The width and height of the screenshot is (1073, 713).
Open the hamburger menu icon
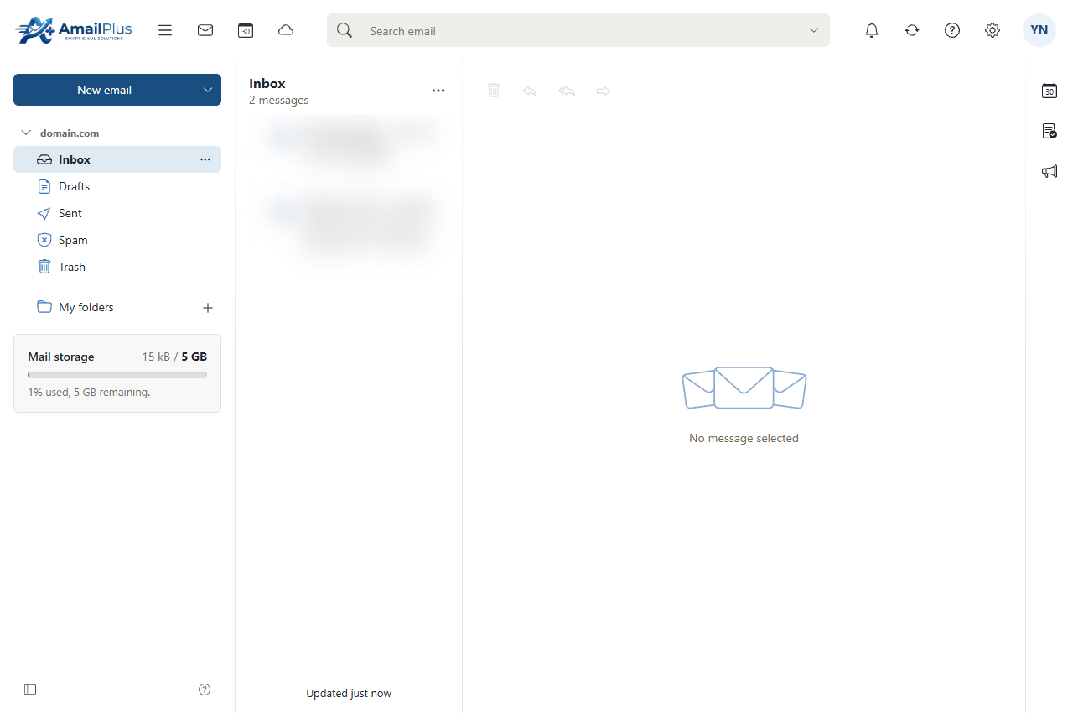165,30
